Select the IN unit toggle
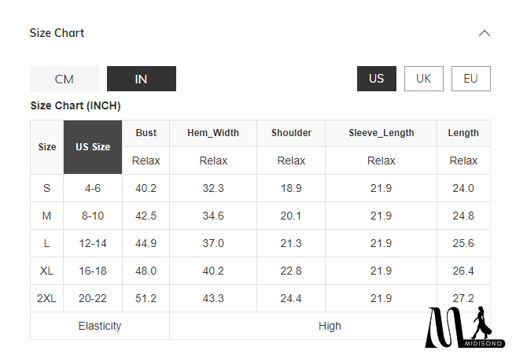 pyautogui.click(x=142, y=79)
